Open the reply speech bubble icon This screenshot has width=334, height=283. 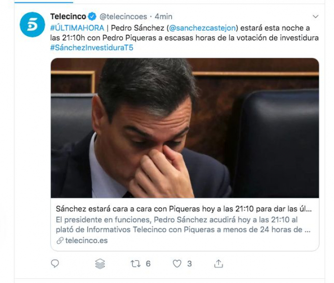(x=55, y=264)
